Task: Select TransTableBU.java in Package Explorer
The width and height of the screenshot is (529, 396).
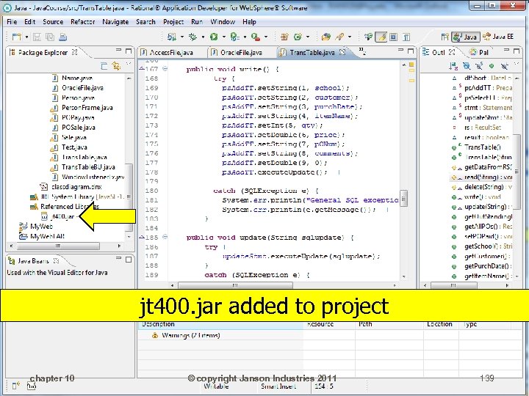Action: pos(83,167)
